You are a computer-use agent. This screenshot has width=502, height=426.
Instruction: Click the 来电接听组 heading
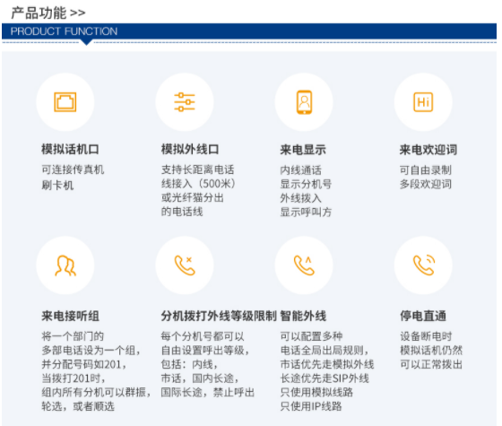[x=70, y=316]
